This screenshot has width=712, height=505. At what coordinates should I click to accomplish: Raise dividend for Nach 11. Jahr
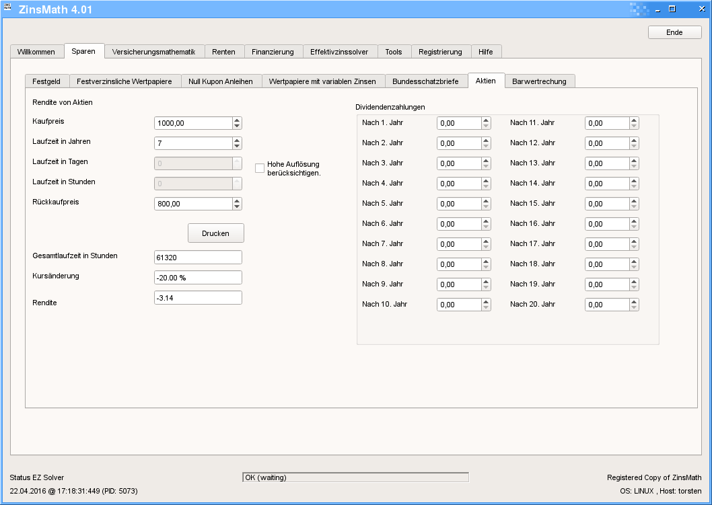point(634,120)
